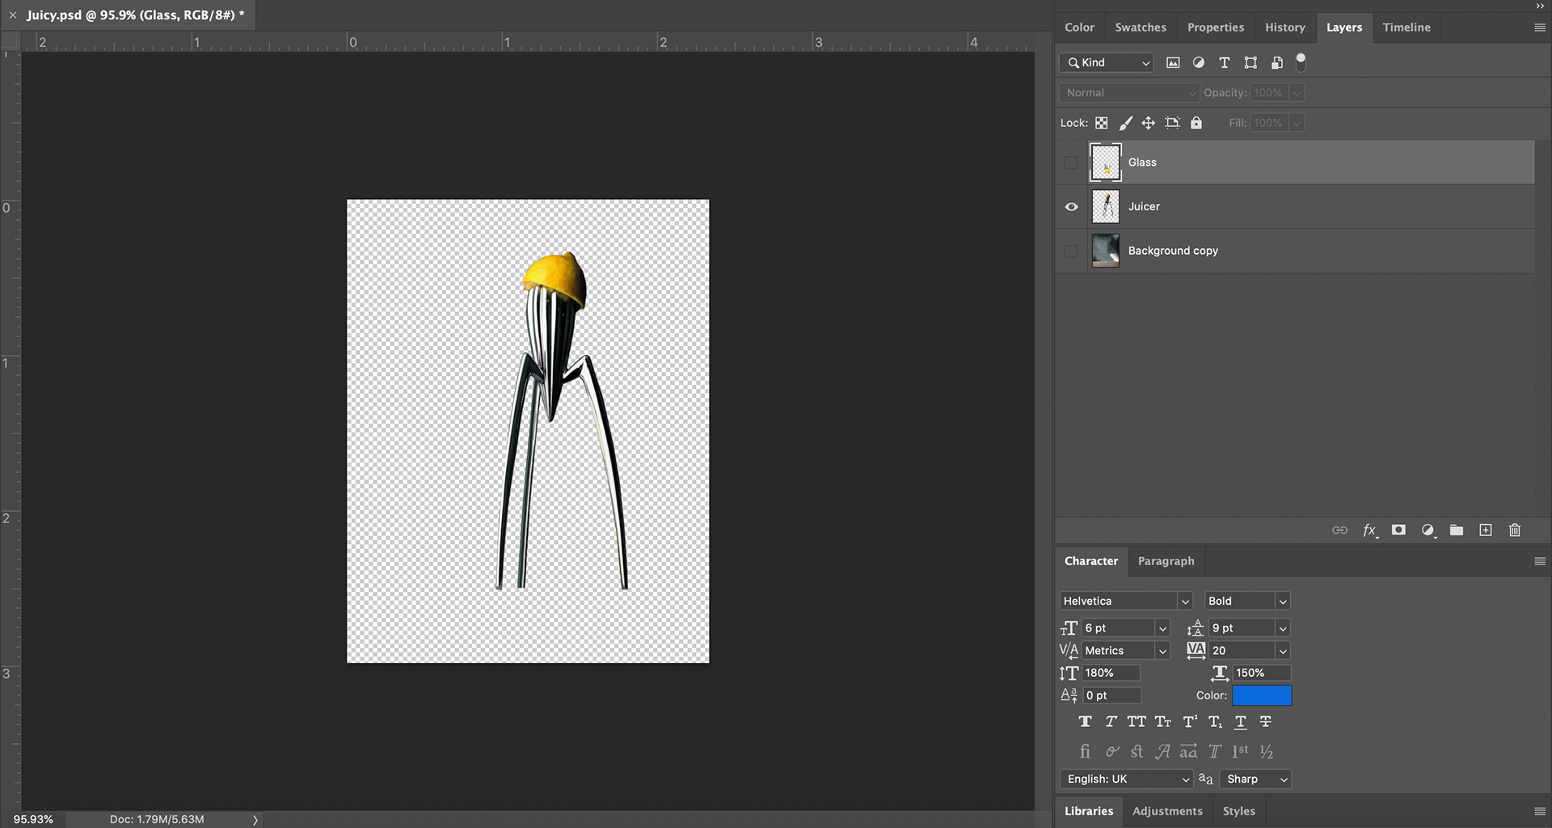This screenshot has height=828, width=1552.
Task: Open the Adjustments tab
Action: point(1167,811)
